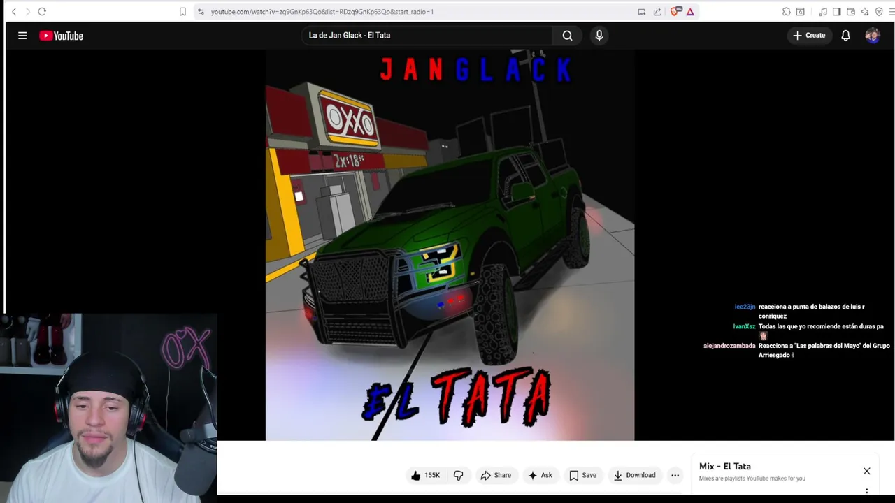Click the YouTube search magnifier button
Image resolution: width=895 pixels, height=503 pixels.
tap(568, 35)
